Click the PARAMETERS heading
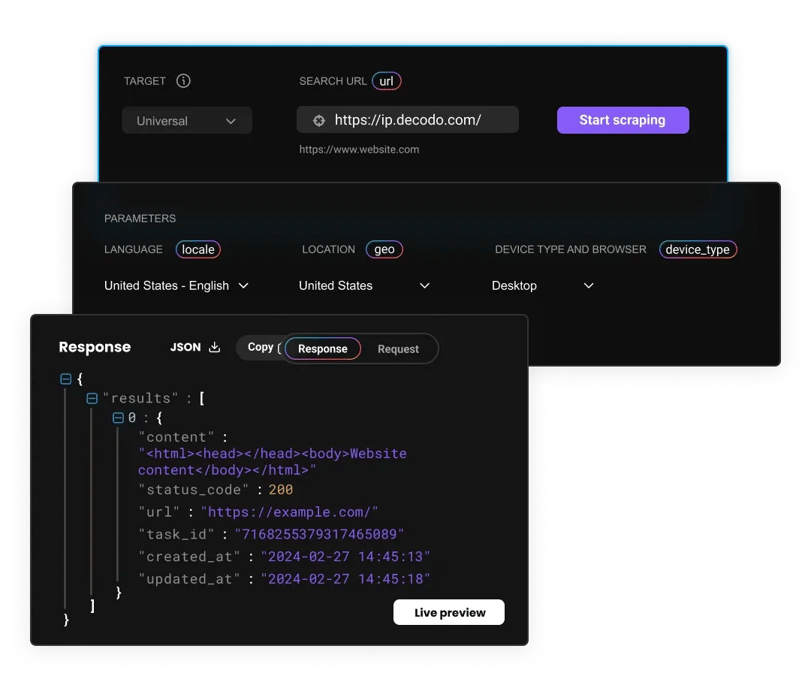The width and height of the screenshot is (811, 691). coord(140,219)
